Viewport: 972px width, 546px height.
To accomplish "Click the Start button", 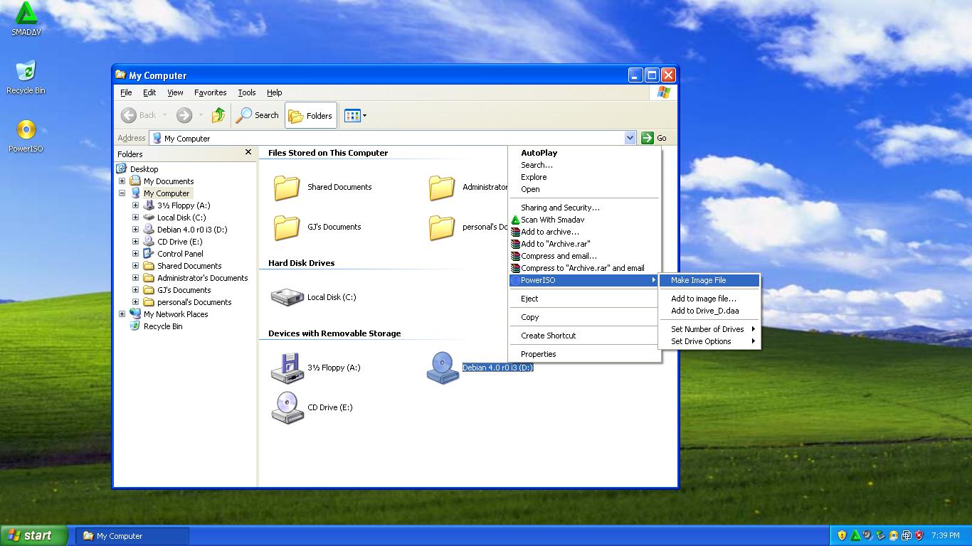I will [34, 536].
